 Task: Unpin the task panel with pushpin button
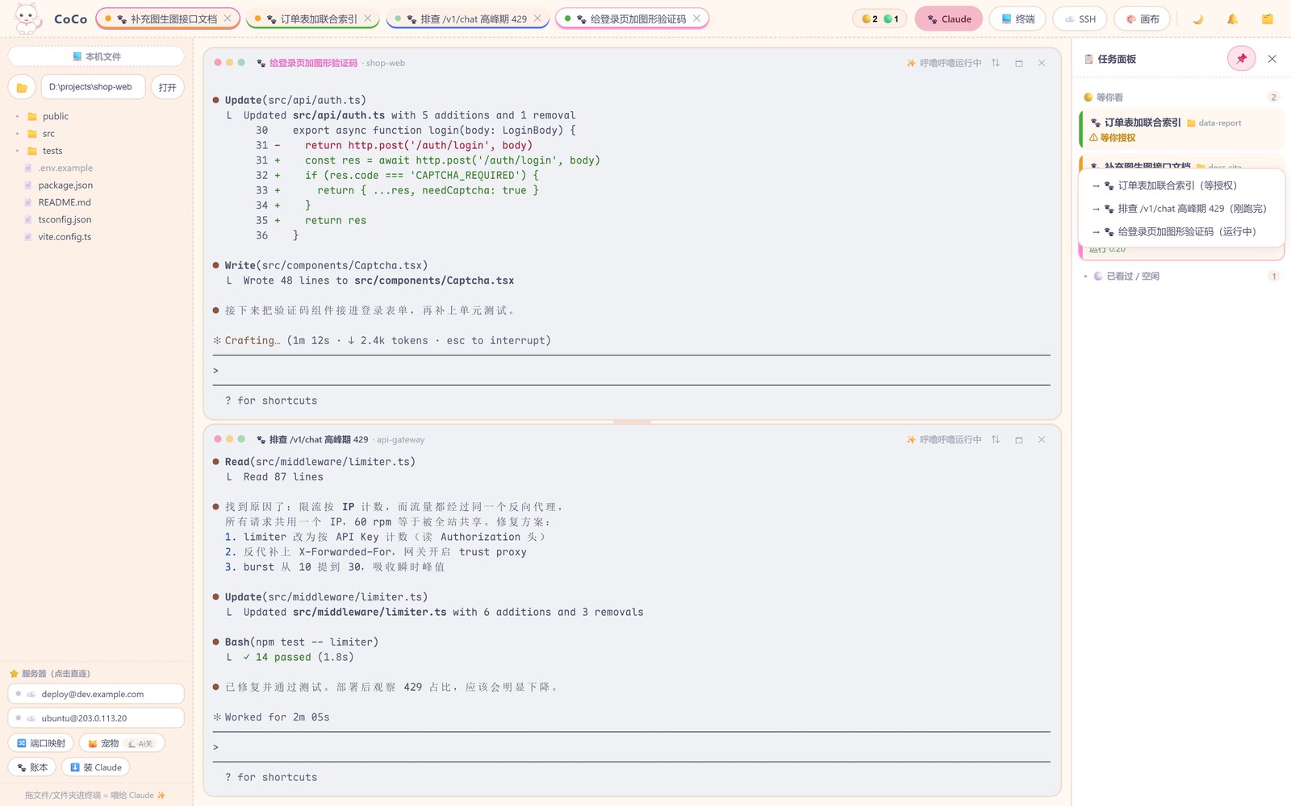[x=1241, y=59]
